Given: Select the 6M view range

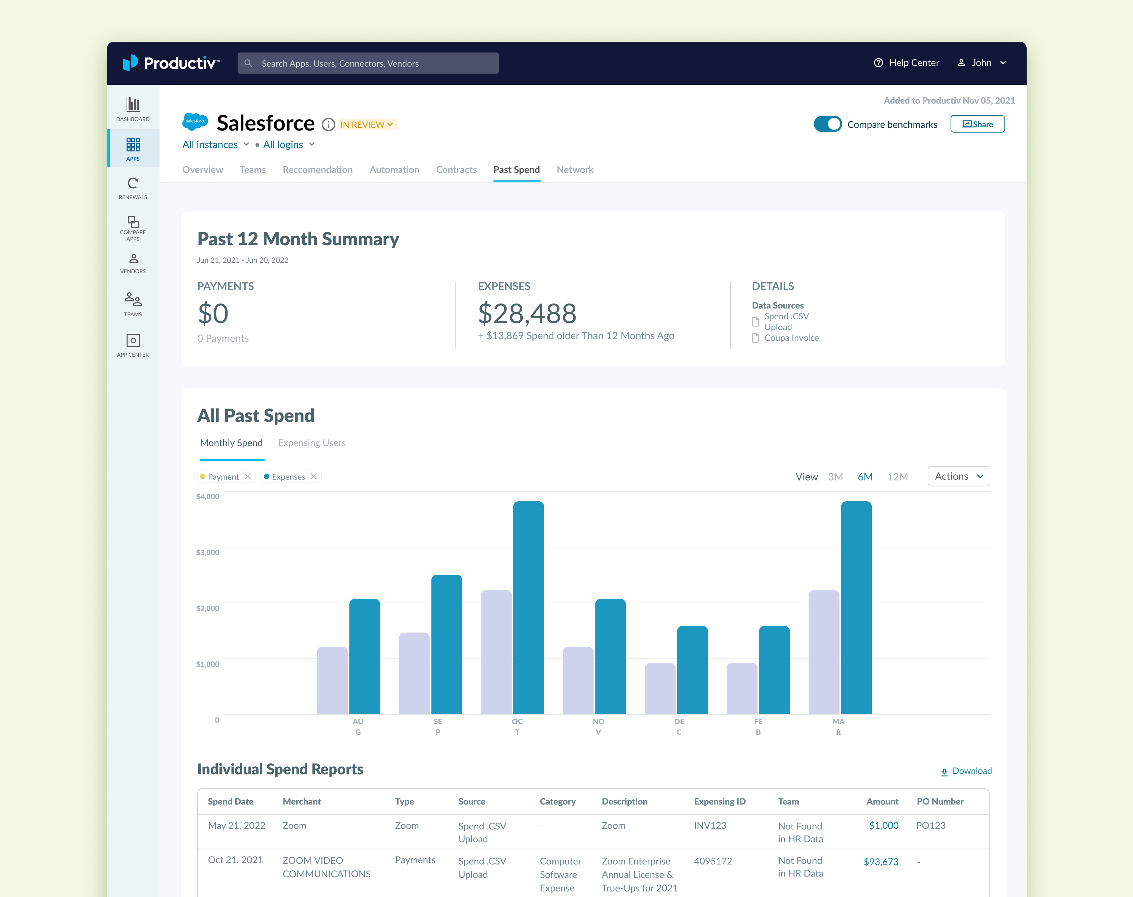Looking at the screenshot, I should 865,476.
